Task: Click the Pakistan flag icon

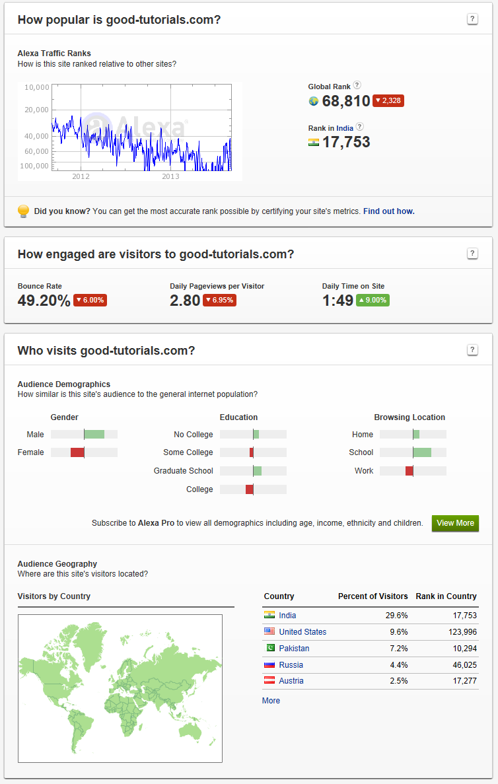Action: (x=269, y=648)
